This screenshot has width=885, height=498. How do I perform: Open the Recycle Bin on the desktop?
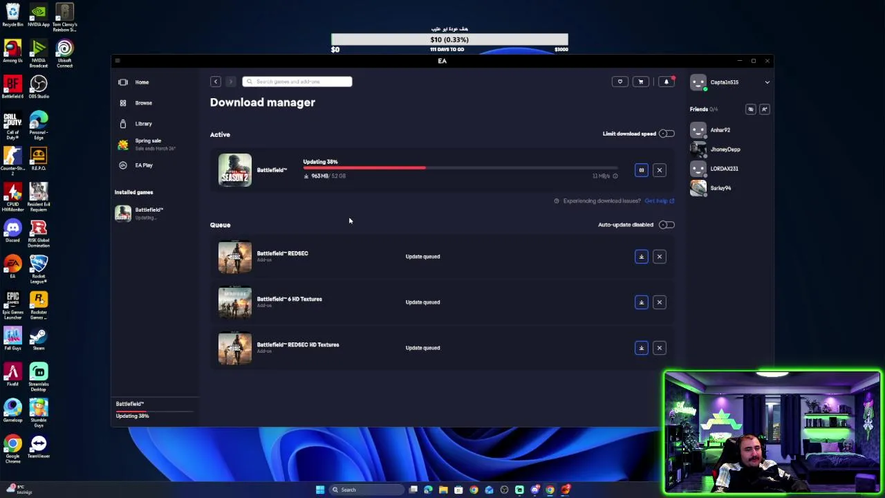click(x=12, y=15)
